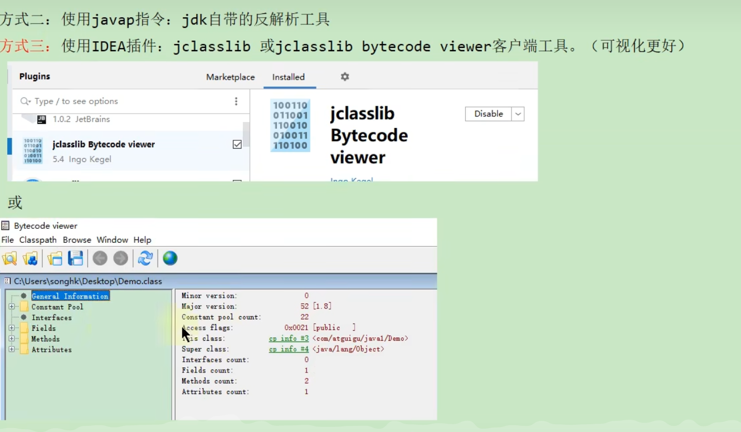Expand the Fields tree node
The height and width of the screenshot is (432, 741).
pyautogui.click(x=12, y=328)
